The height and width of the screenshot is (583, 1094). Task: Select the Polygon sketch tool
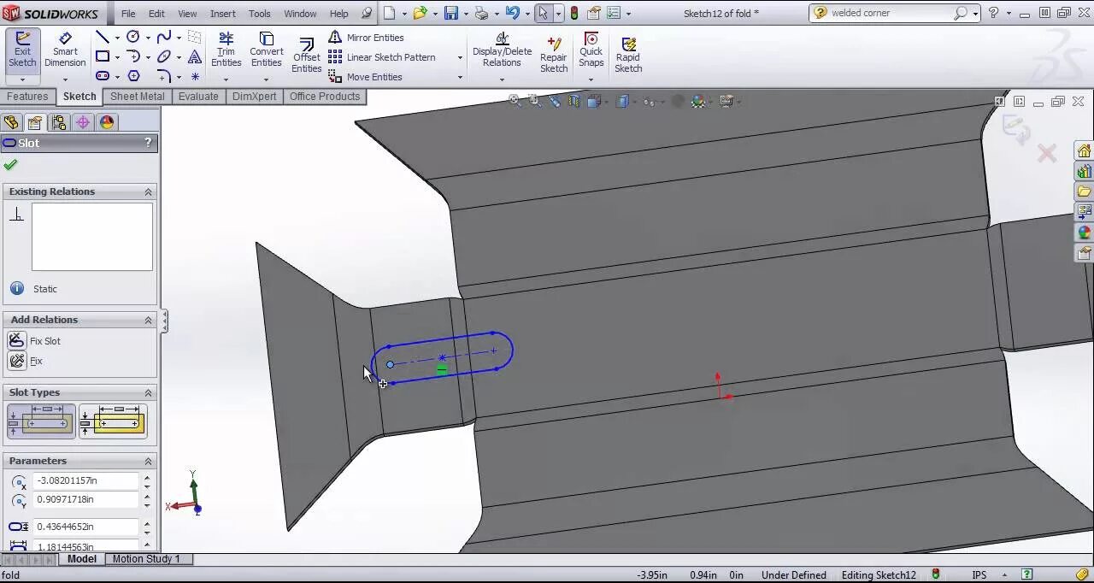click(x=133, y=76)
